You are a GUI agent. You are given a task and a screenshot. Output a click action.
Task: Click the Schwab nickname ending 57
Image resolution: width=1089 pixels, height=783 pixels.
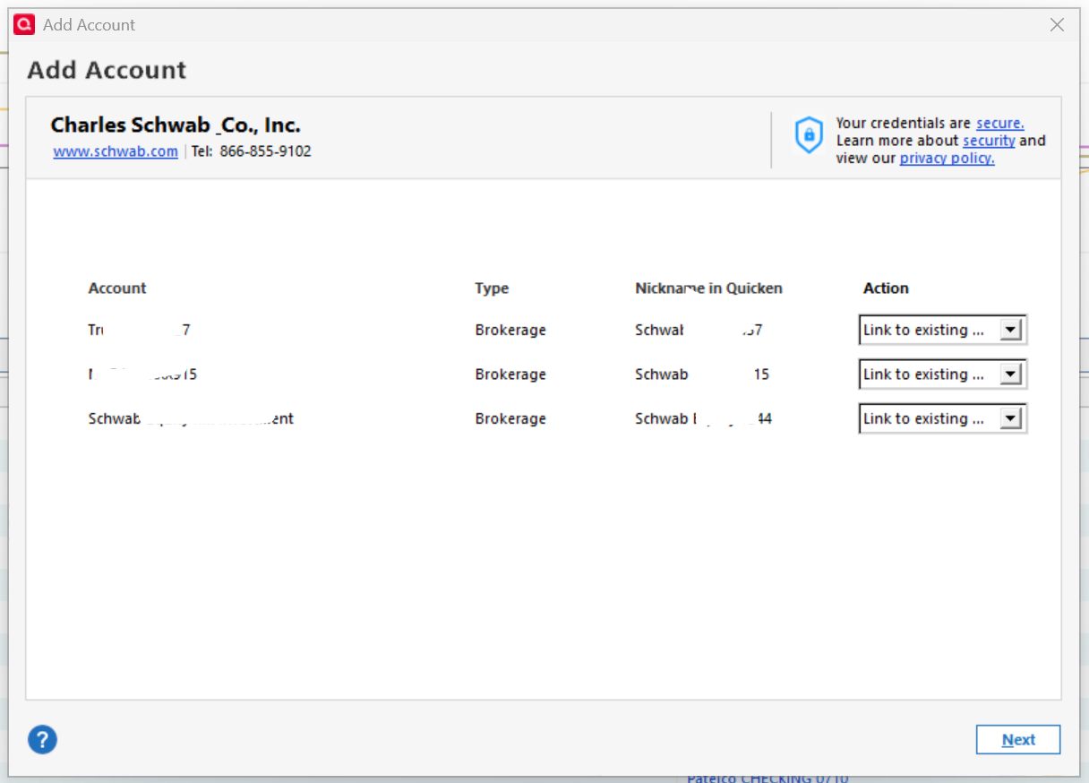click(699, 331)
